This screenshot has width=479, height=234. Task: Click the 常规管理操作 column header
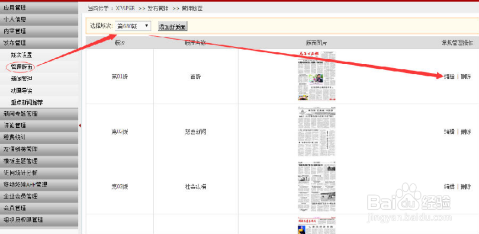click(x=457, y=43)
